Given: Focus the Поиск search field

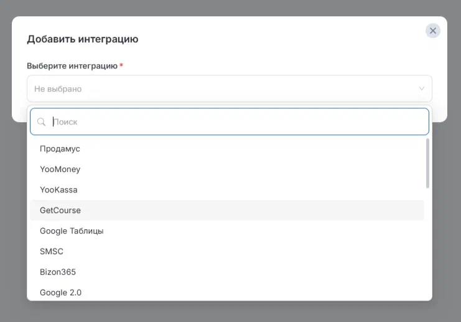Looking at the screenshot, I should [x=230, y=121].
